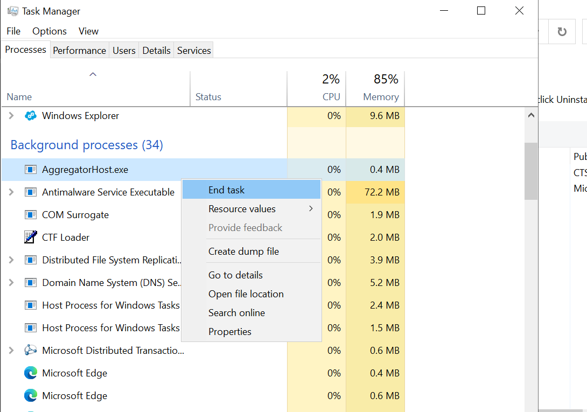Click the 5.2 MB memory value
587x412 pixels.
[385, 282]
